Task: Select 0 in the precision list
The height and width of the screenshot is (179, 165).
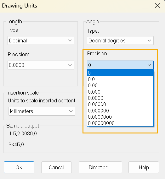Action: click(120, 73)
